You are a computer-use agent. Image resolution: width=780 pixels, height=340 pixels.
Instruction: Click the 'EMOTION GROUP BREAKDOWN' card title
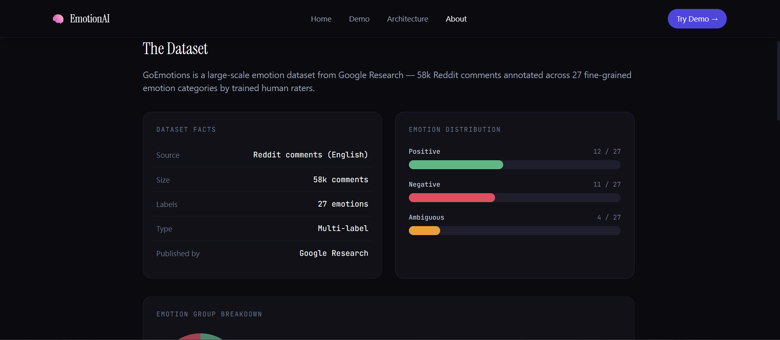click(x=209, y=314)
